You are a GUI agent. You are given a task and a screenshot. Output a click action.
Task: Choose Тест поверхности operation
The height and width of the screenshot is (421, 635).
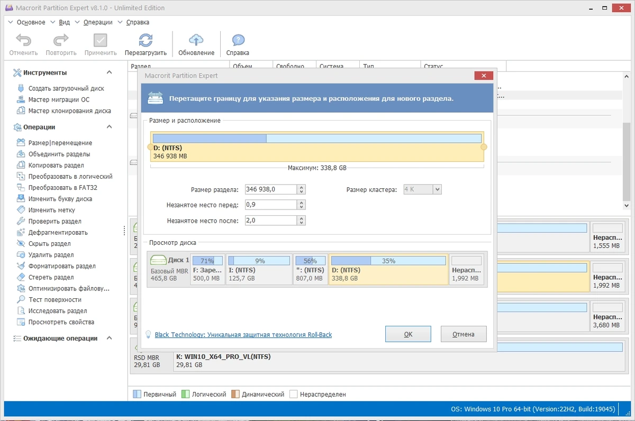(x=55, y=300)
